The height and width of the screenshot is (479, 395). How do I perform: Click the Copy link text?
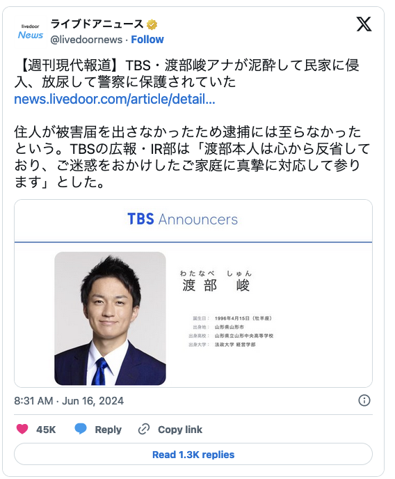pyautogui.click(x=180, y=430)
